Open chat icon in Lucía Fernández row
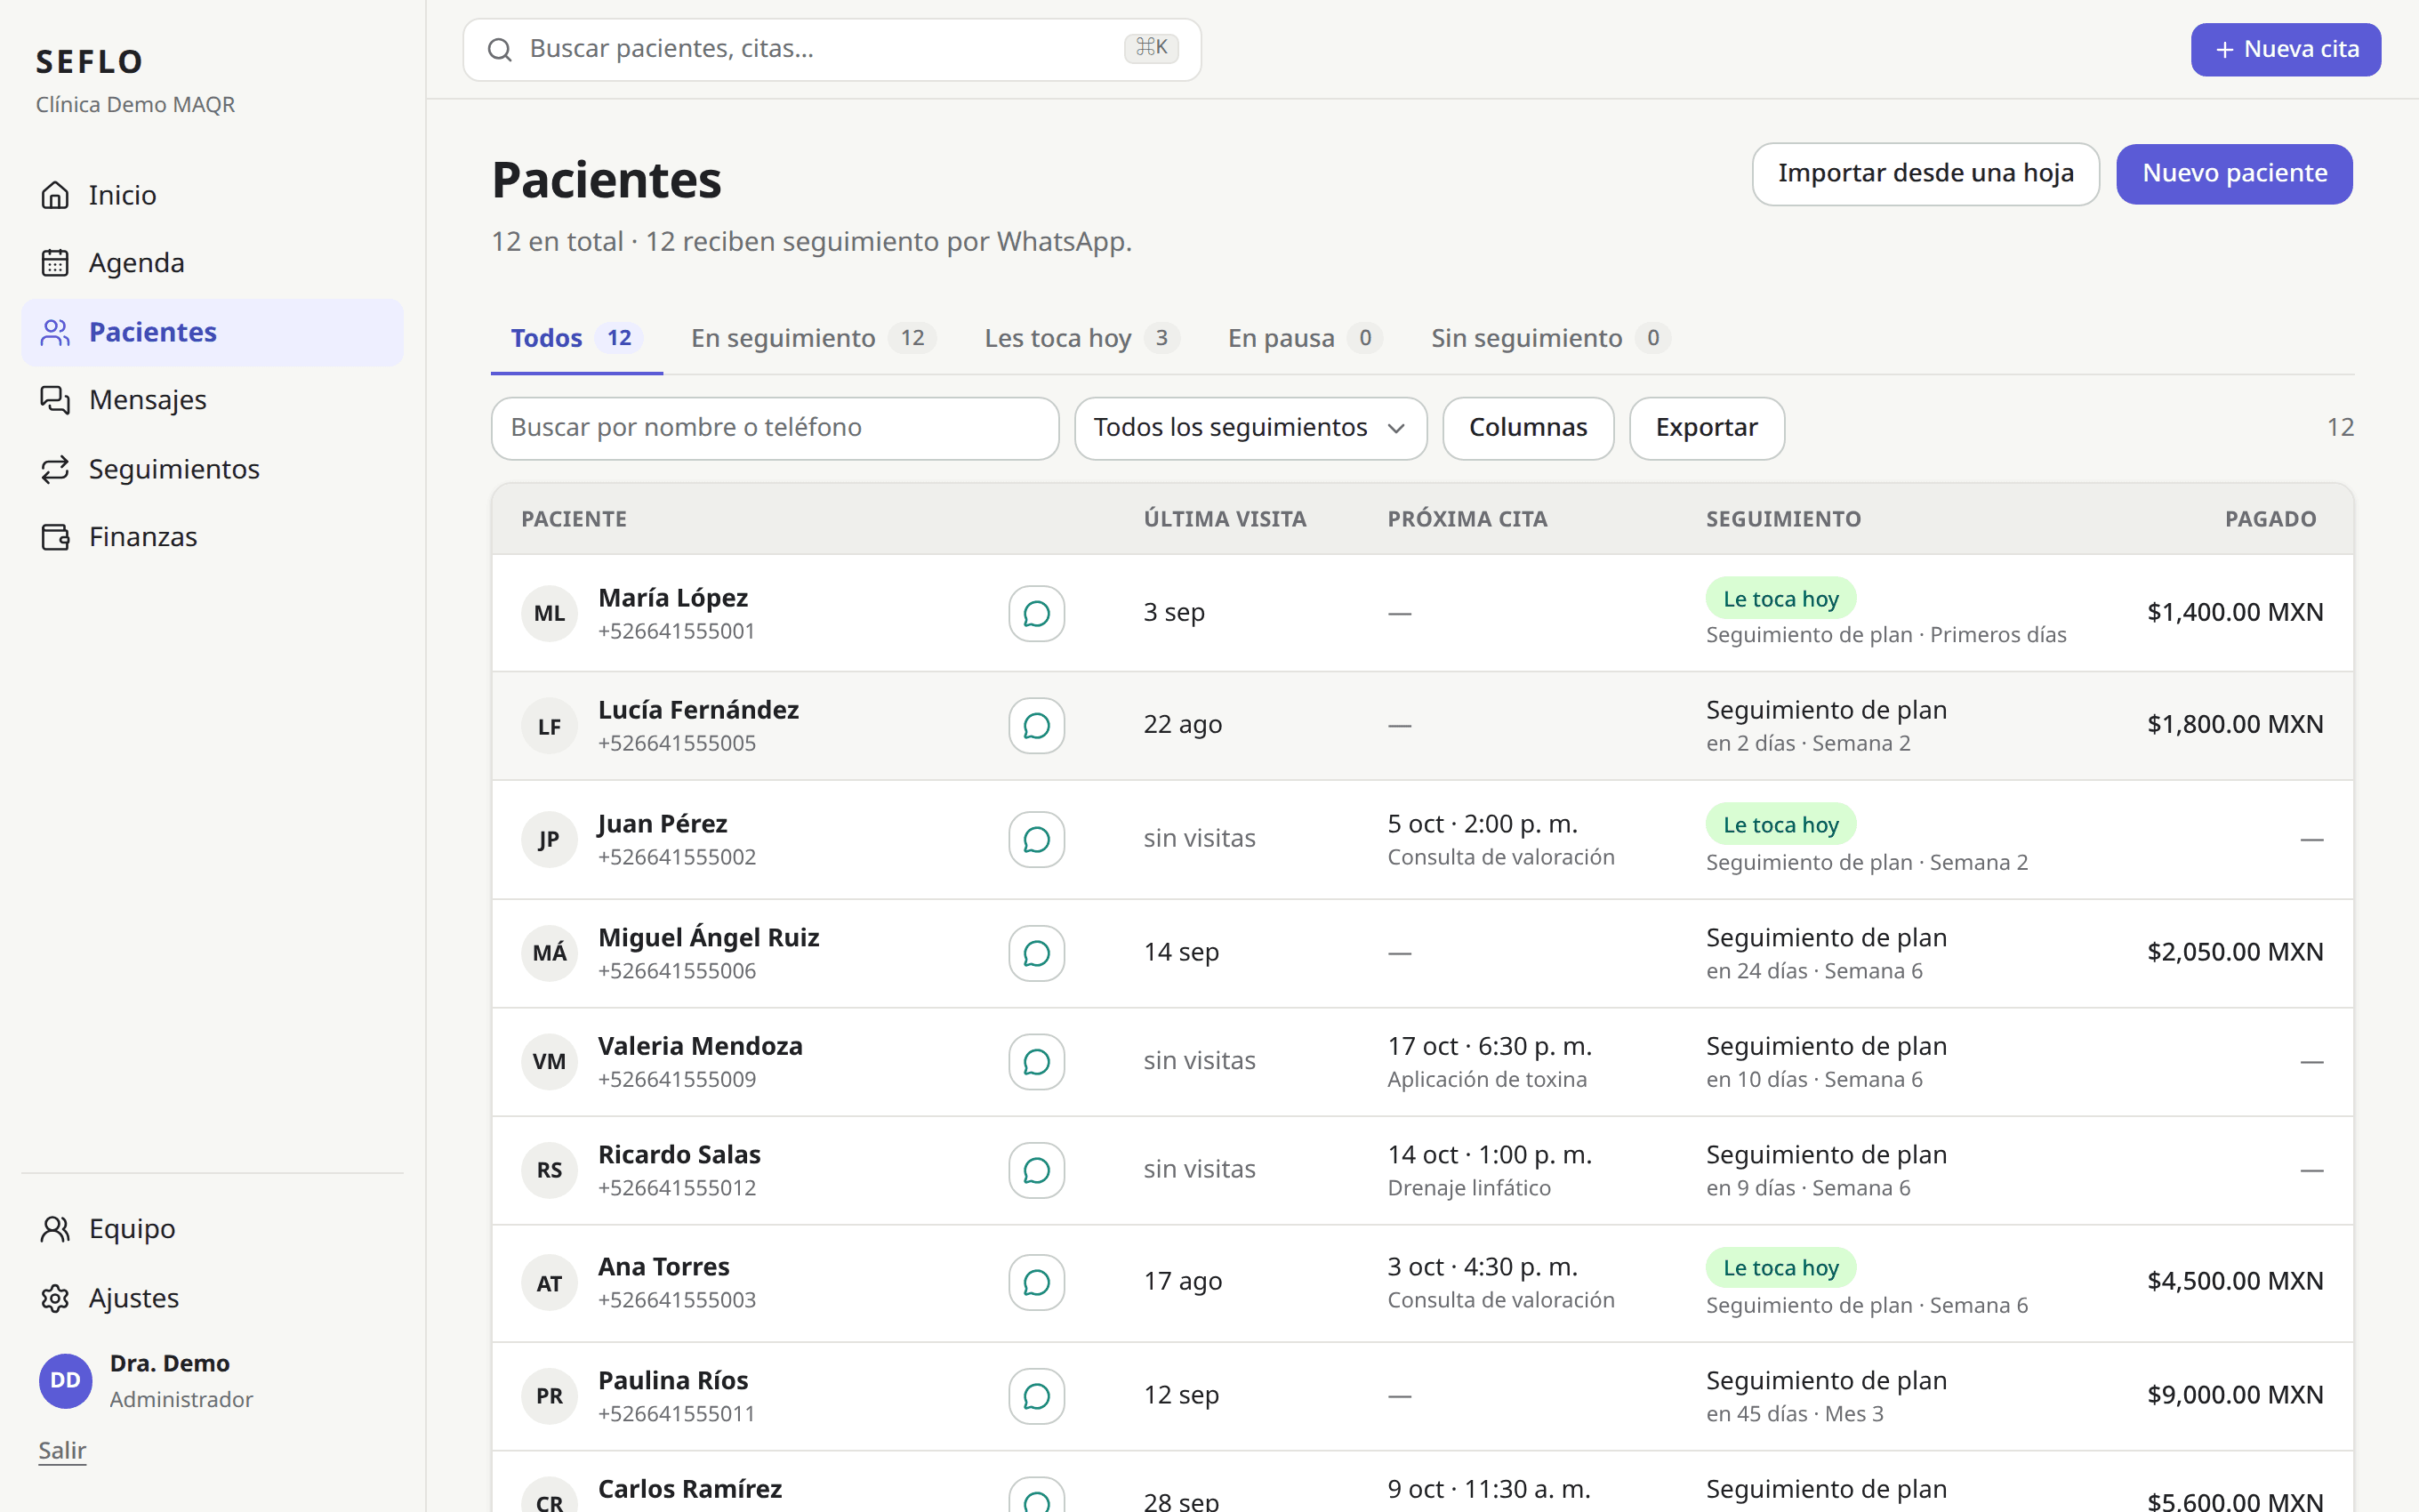The width and height of the screenshot is (2419, 1512). pos(1037,726)
